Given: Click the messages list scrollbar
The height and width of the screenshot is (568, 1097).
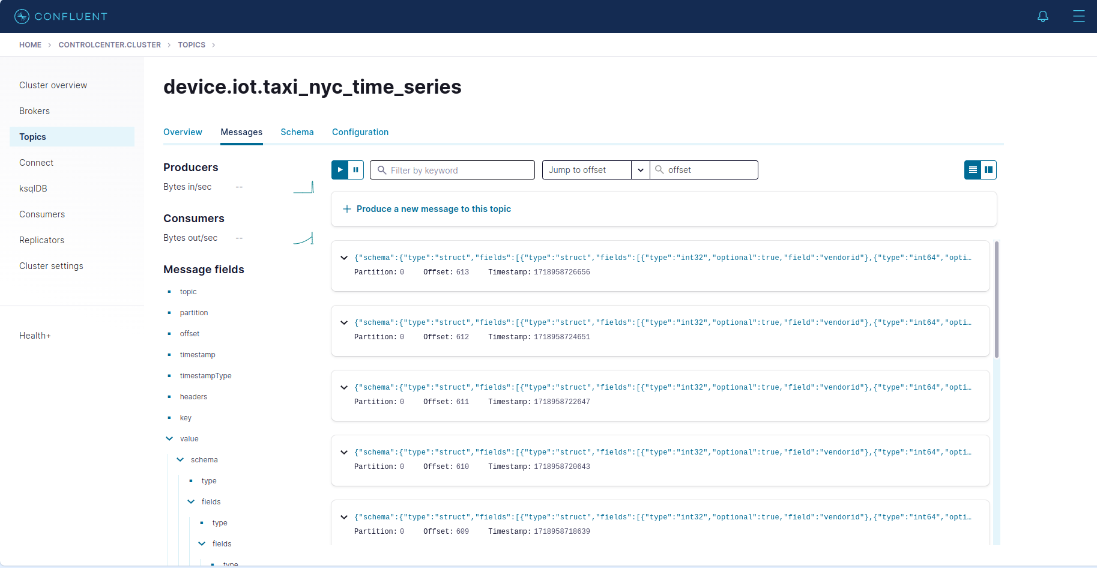Looking at the screenshot, I should [x=997, y=299].
